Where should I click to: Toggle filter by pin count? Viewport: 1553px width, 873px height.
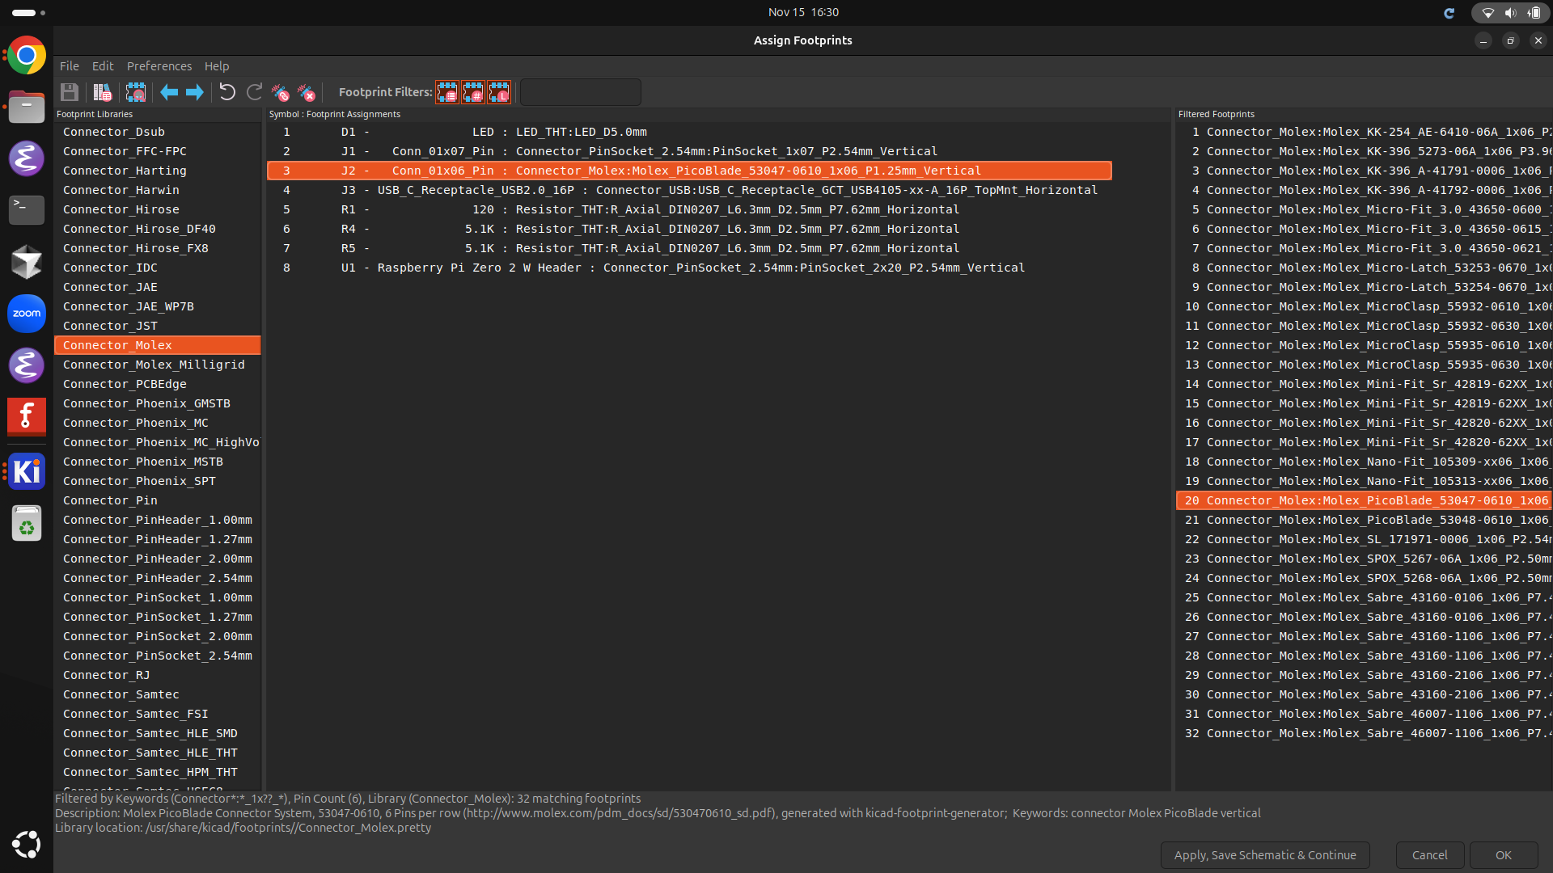[x=473, y=92]
